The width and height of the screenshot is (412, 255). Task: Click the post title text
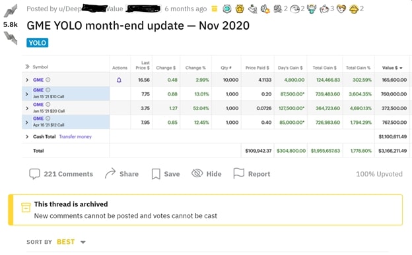(138, 26)
